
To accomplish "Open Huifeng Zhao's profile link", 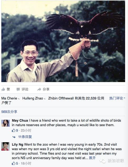I will [x=33, y=98].
